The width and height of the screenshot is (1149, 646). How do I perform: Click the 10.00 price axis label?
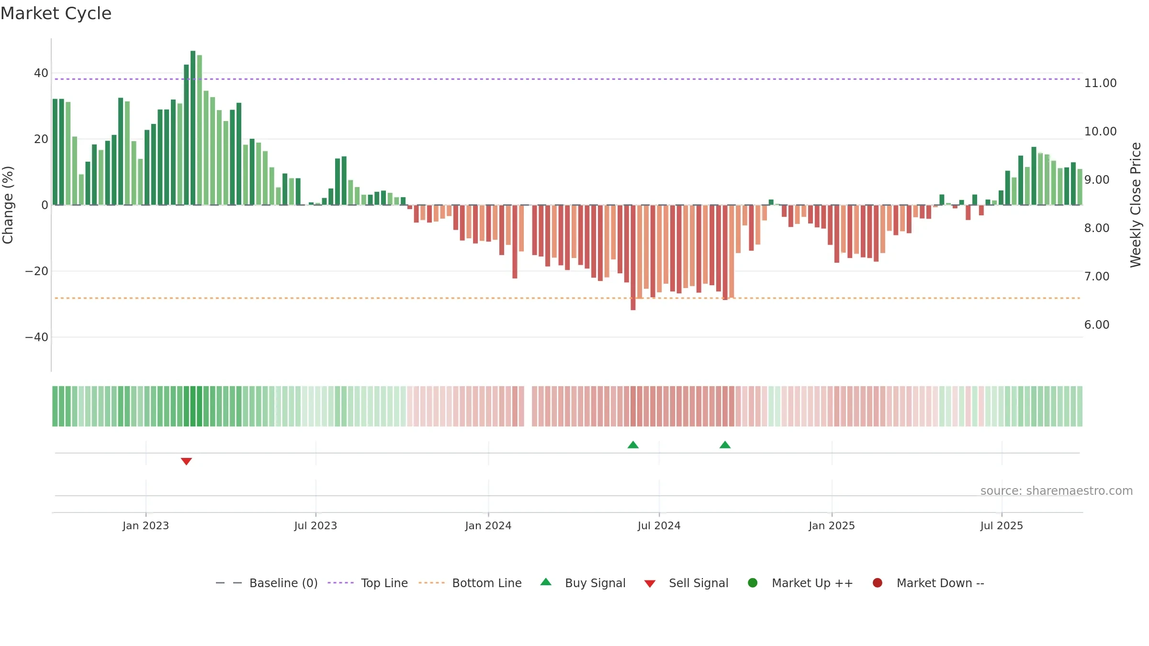coord(1100,131)
